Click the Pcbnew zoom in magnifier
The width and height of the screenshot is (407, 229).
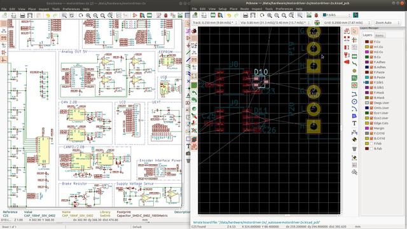click(x=270, y=15)
